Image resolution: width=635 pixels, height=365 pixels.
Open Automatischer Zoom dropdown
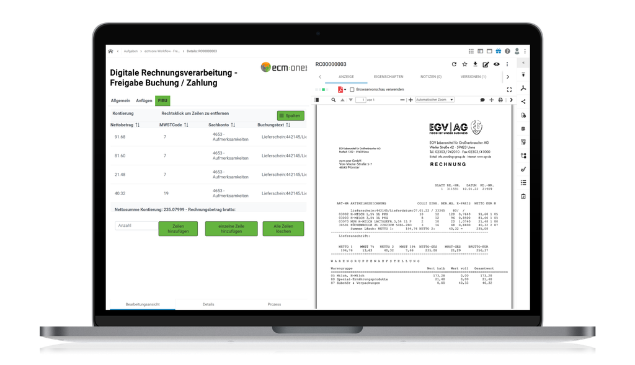[435, 100]
